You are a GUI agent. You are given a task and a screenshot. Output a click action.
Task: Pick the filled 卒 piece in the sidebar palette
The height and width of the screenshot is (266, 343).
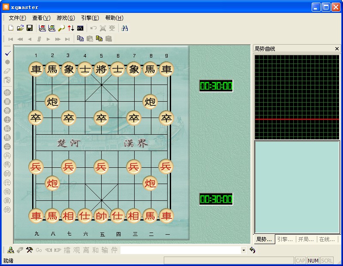7,146
